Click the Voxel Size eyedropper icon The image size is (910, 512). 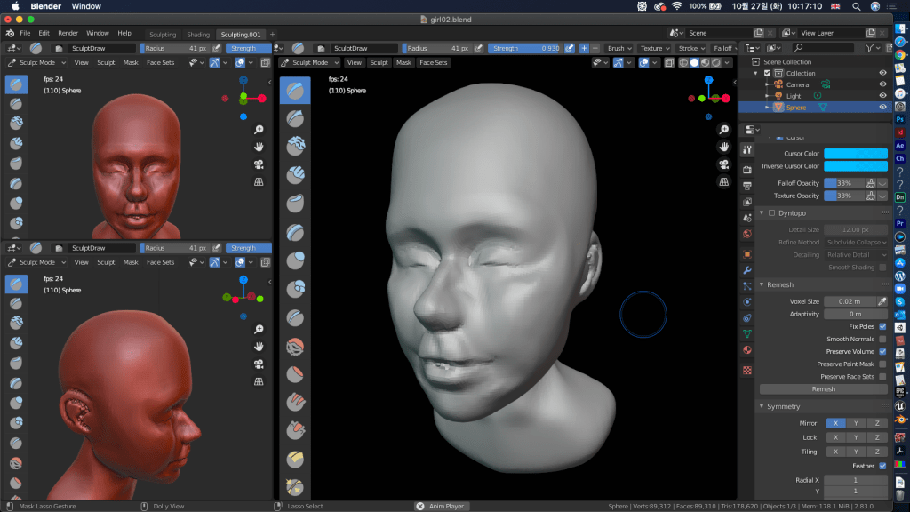[882, 301]
